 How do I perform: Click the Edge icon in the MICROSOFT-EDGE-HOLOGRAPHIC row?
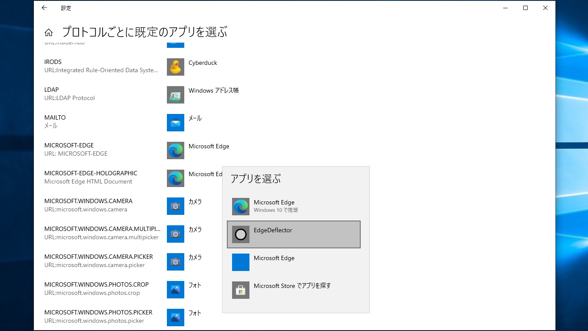[x=176, y=178]
